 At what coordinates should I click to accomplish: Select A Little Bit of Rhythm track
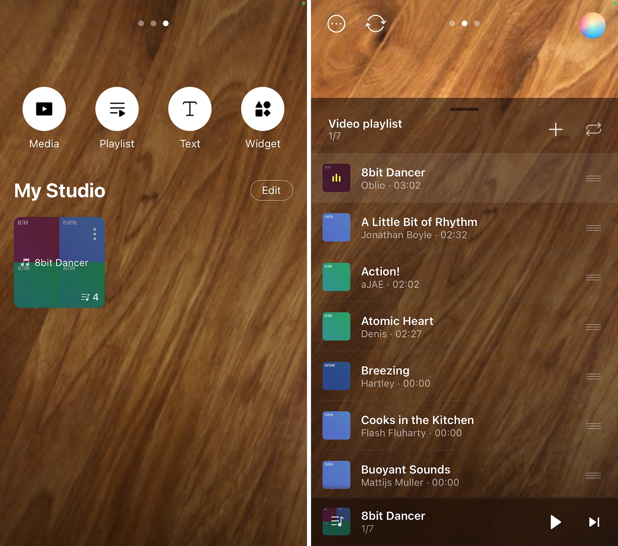(x=419, y=228)
